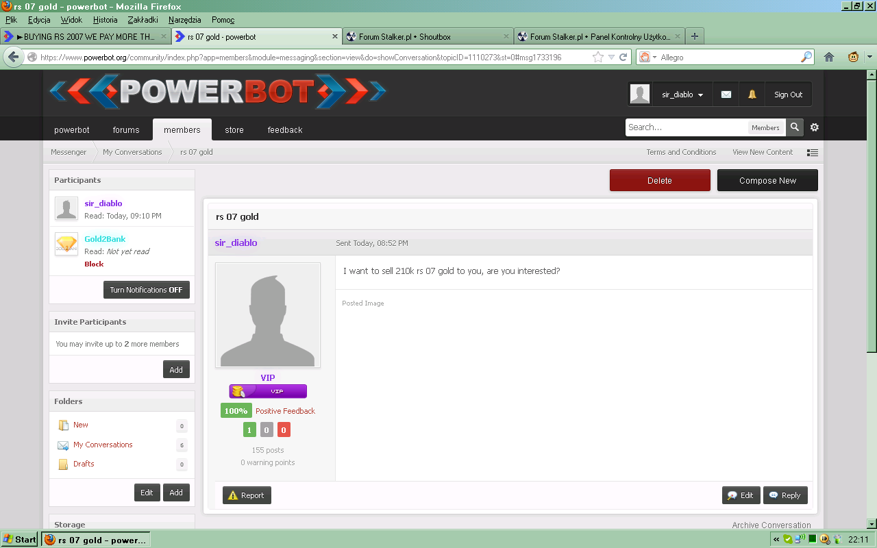Open search engine selector dropdown
Viewport: 877px width, 548px height.
[648, 58]
